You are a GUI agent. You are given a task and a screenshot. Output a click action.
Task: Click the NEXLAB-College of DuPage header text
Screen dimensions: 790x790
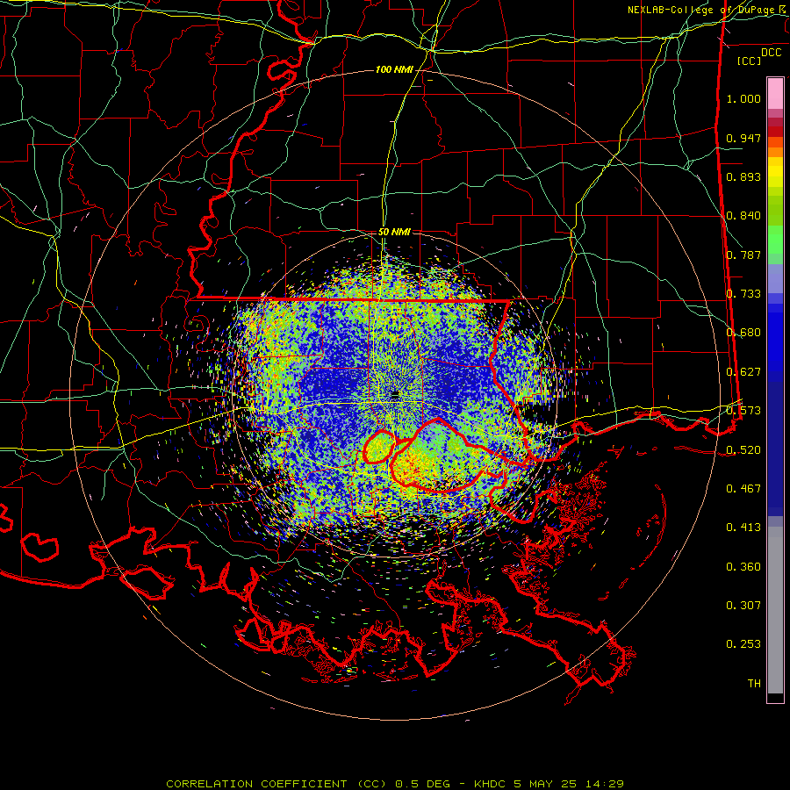(707, 10)
